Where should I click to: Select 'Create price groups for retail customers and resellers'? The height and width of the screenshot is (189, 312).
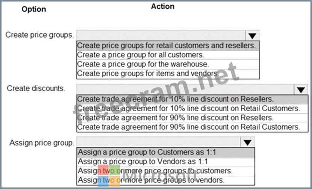[168, 45]
